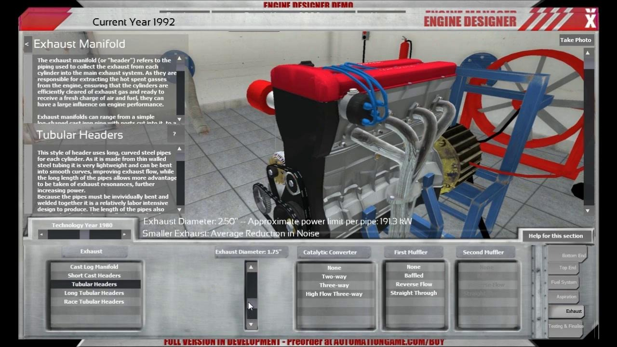Image resolution: width=617 pixels, height=347 pixels.
Task: Switch to Aspiration tab
Action: point(563,296)
